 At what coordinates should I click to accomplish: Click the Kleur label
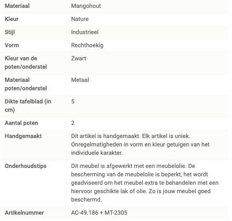[12, 19]
